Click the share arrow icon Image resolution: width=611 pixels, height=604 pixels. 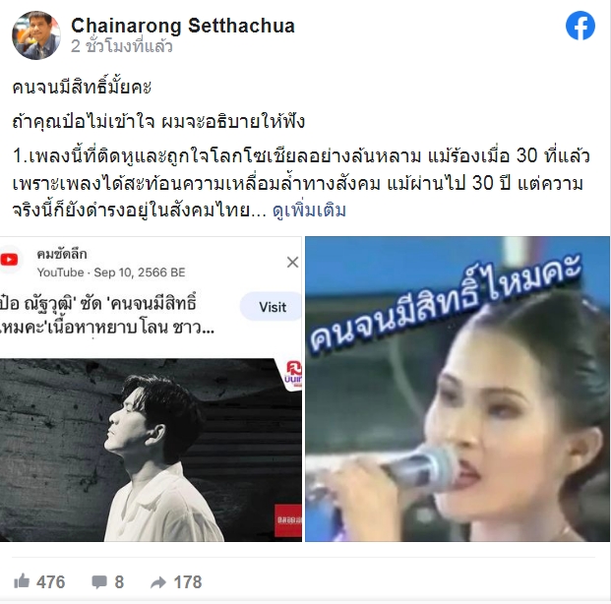point(158,582)
